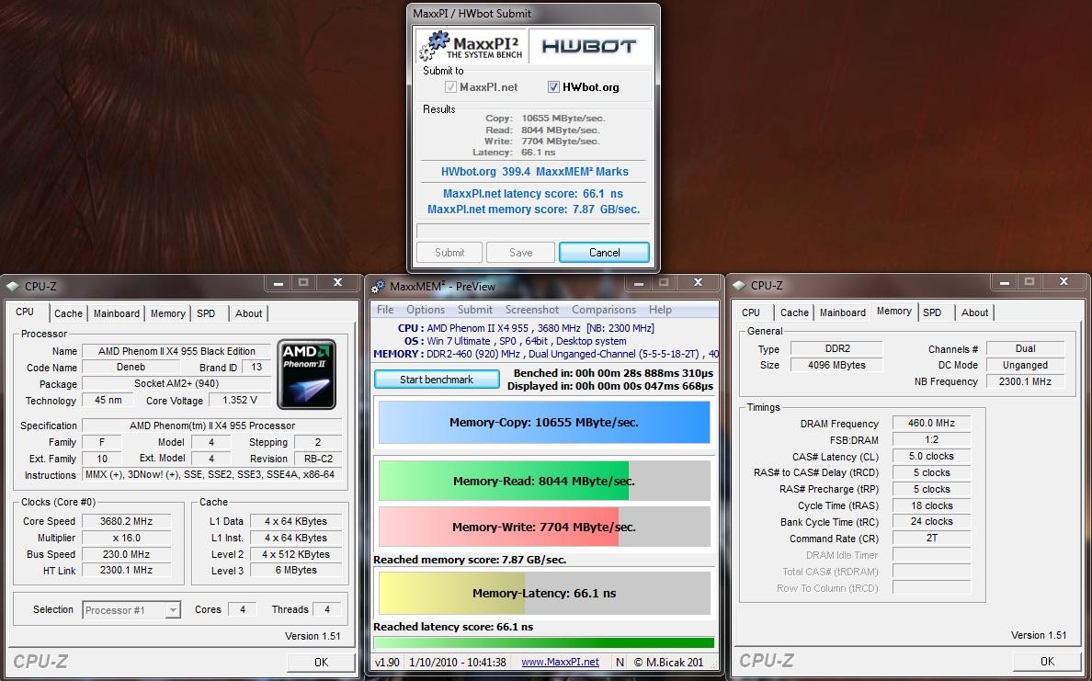Open About tab in right CPU-Z window
The height and width of the screenshot is (681, 1092).
pyautogui.click(x=975, y=312)
